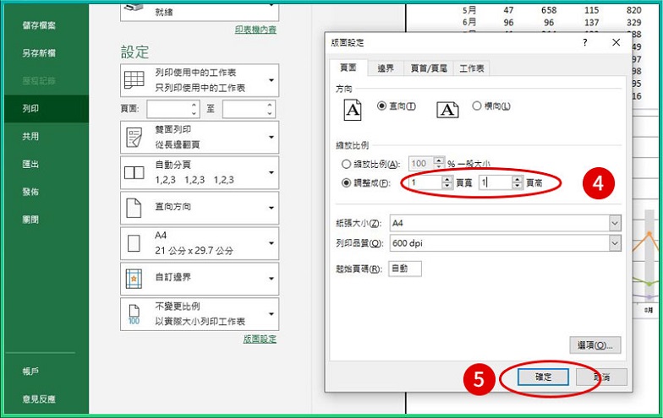663x418 pixels.
Task: Click the 確定 OK button
Action: [x=543, y=377]
